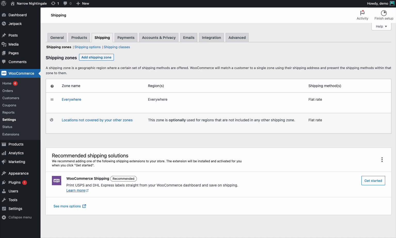This screenshot has height=238, width=396.
Task: Open the Products sidebar menu
Action: pos(20,144)
